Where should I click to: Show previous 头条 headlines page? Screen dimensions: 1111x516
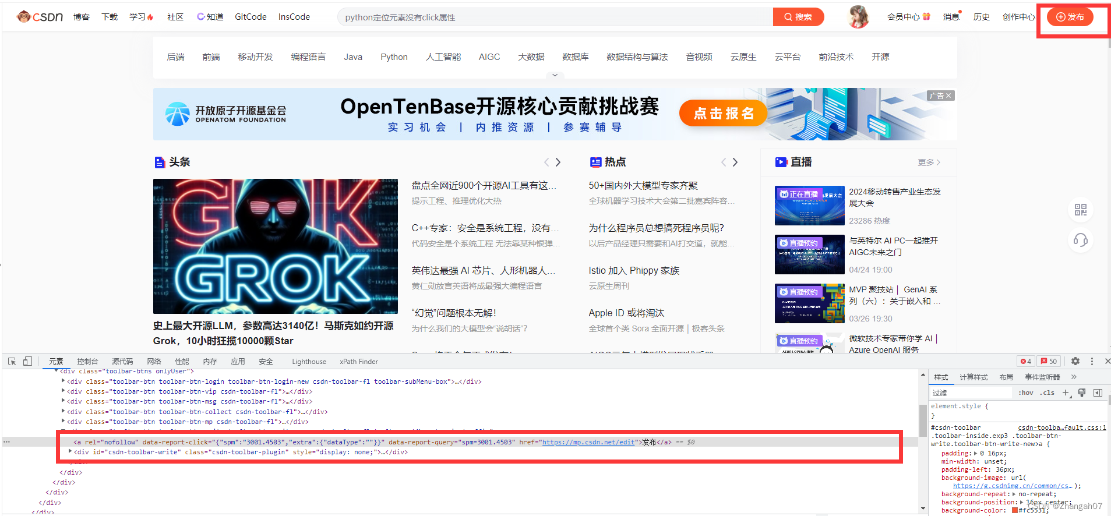point(546,162)
